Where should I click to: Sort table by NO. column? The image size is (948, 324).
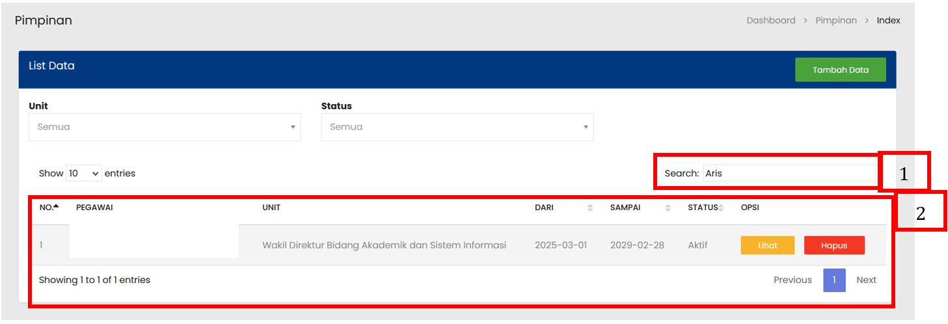pyautogui.click(x=49, y=208)
